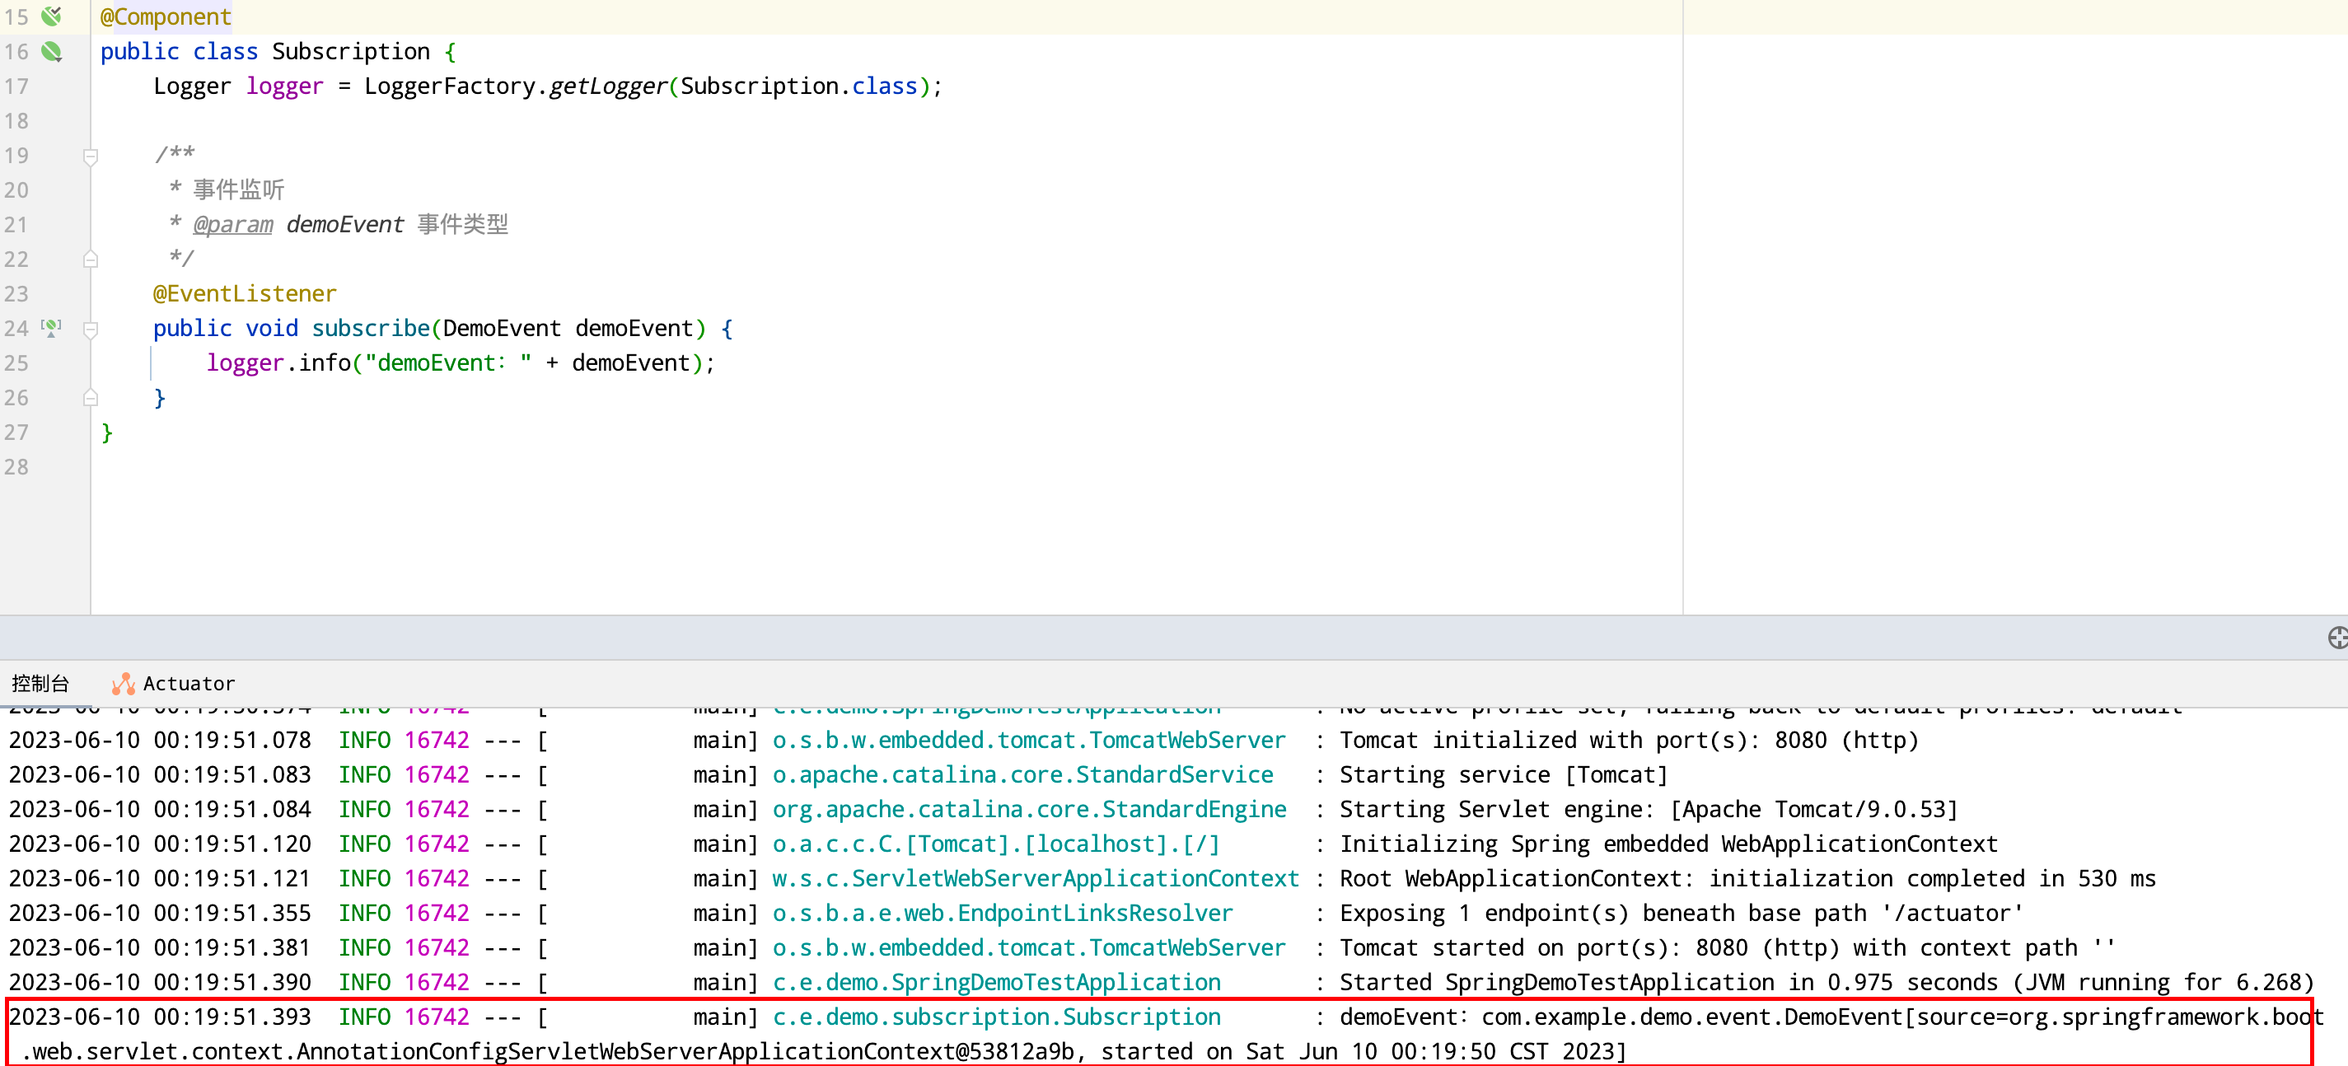Click the getLogger method call

[x=608, y=86]
